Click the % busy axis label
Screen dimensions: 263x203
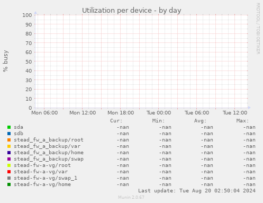[5, 61]
